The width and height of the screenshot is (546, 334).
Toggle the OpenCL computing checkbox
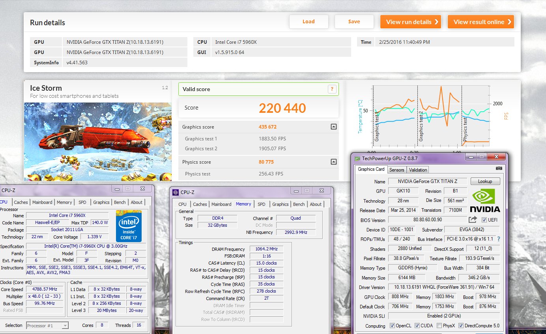(x=392, y=326)
